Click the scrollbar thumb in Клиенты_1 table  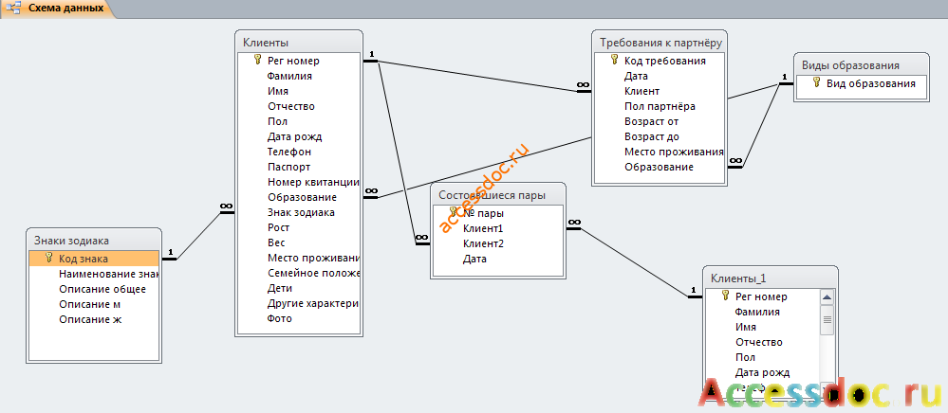click(x=827, y=319)
